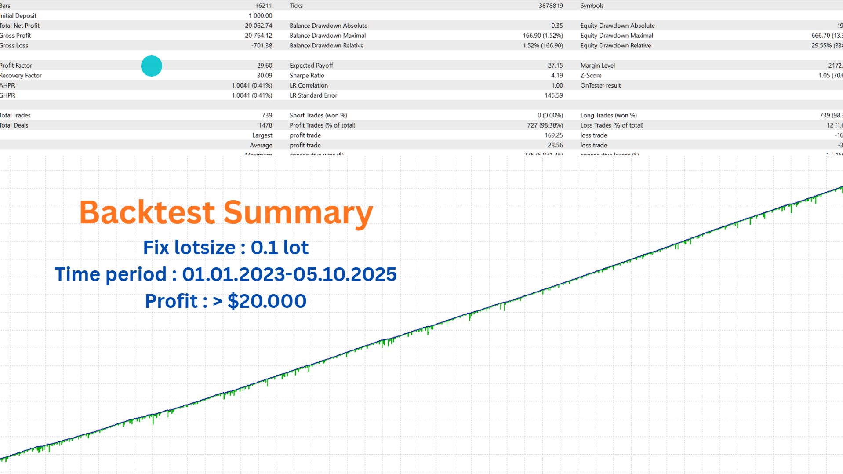Select the Total Net Profit value 20 062.74
843x474 pixels.
pyautogui.click(x=259, y=25)
